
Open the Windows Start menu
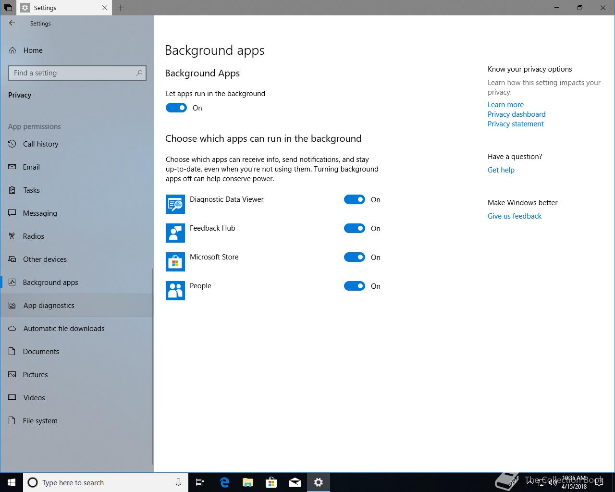12,482
